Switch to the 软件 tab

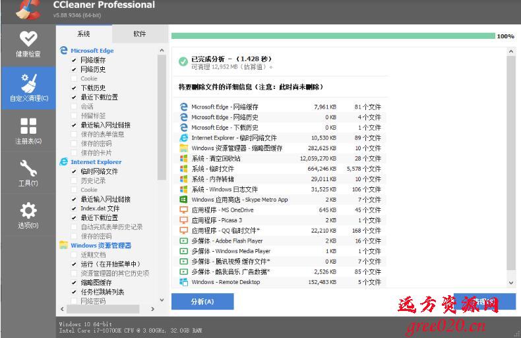(x=139, y=34)
